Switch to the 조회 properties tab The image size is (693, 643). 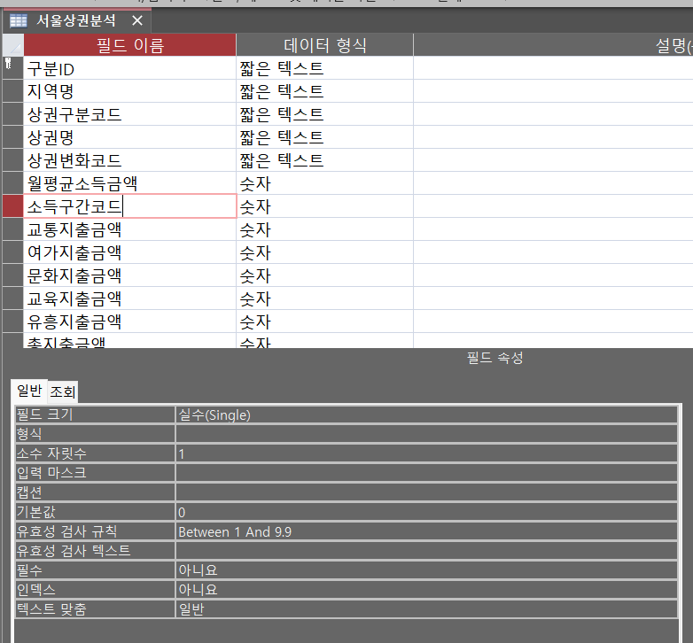(62, 391)
